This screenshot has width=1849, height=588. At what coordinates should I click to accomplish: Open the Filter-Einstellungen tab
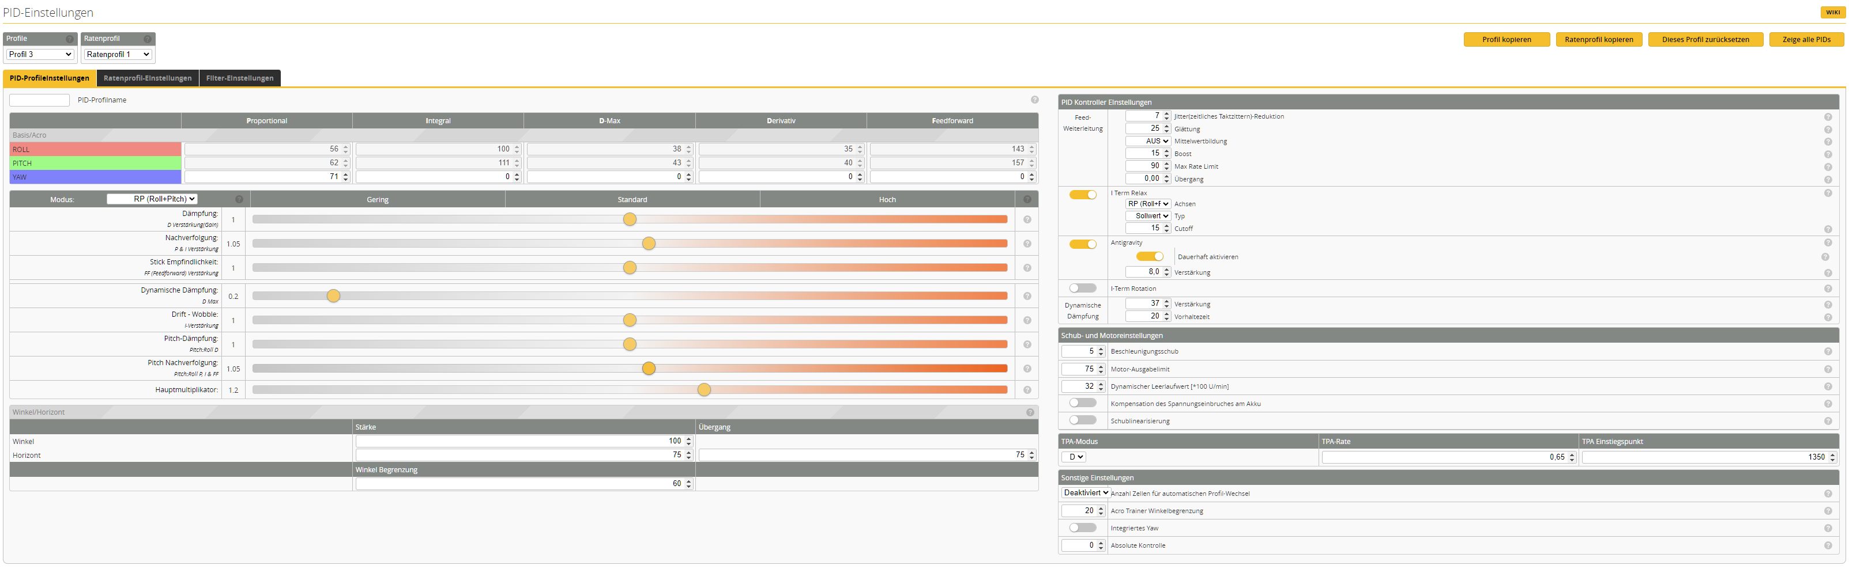pyautogui.click(x=240, y=78)
